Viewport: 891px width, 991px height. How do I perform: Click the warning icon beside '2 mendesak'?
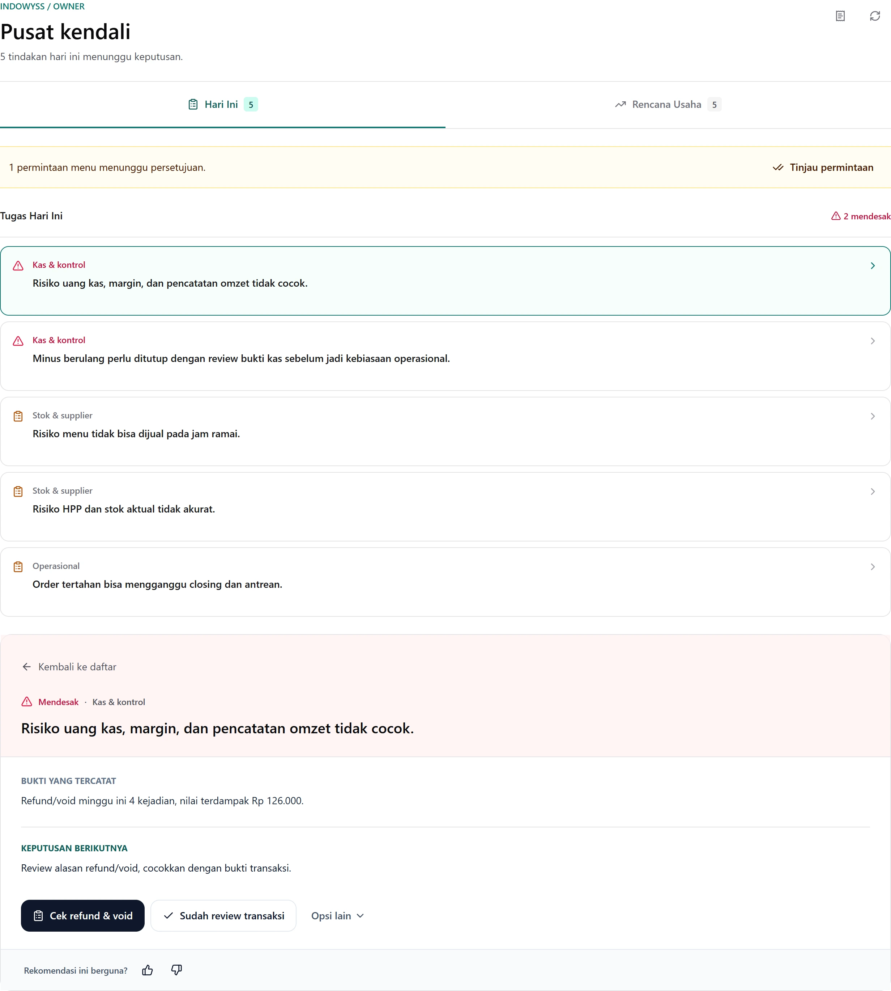tap(836, 216)
